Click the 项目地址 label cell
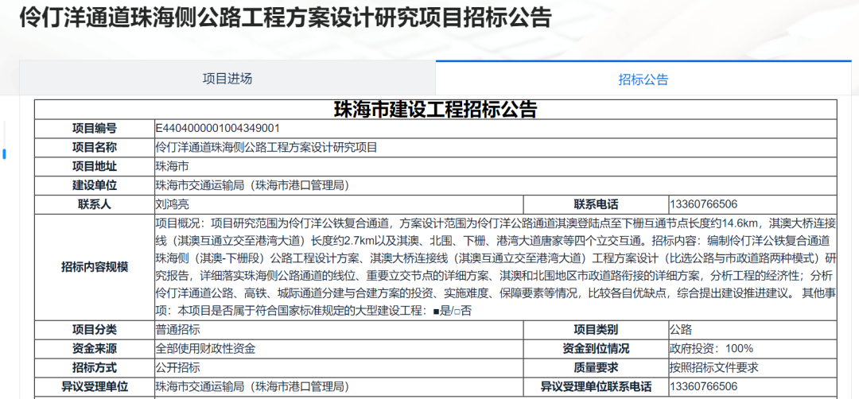This screenshot has width=859, height=399. (94, 167)
